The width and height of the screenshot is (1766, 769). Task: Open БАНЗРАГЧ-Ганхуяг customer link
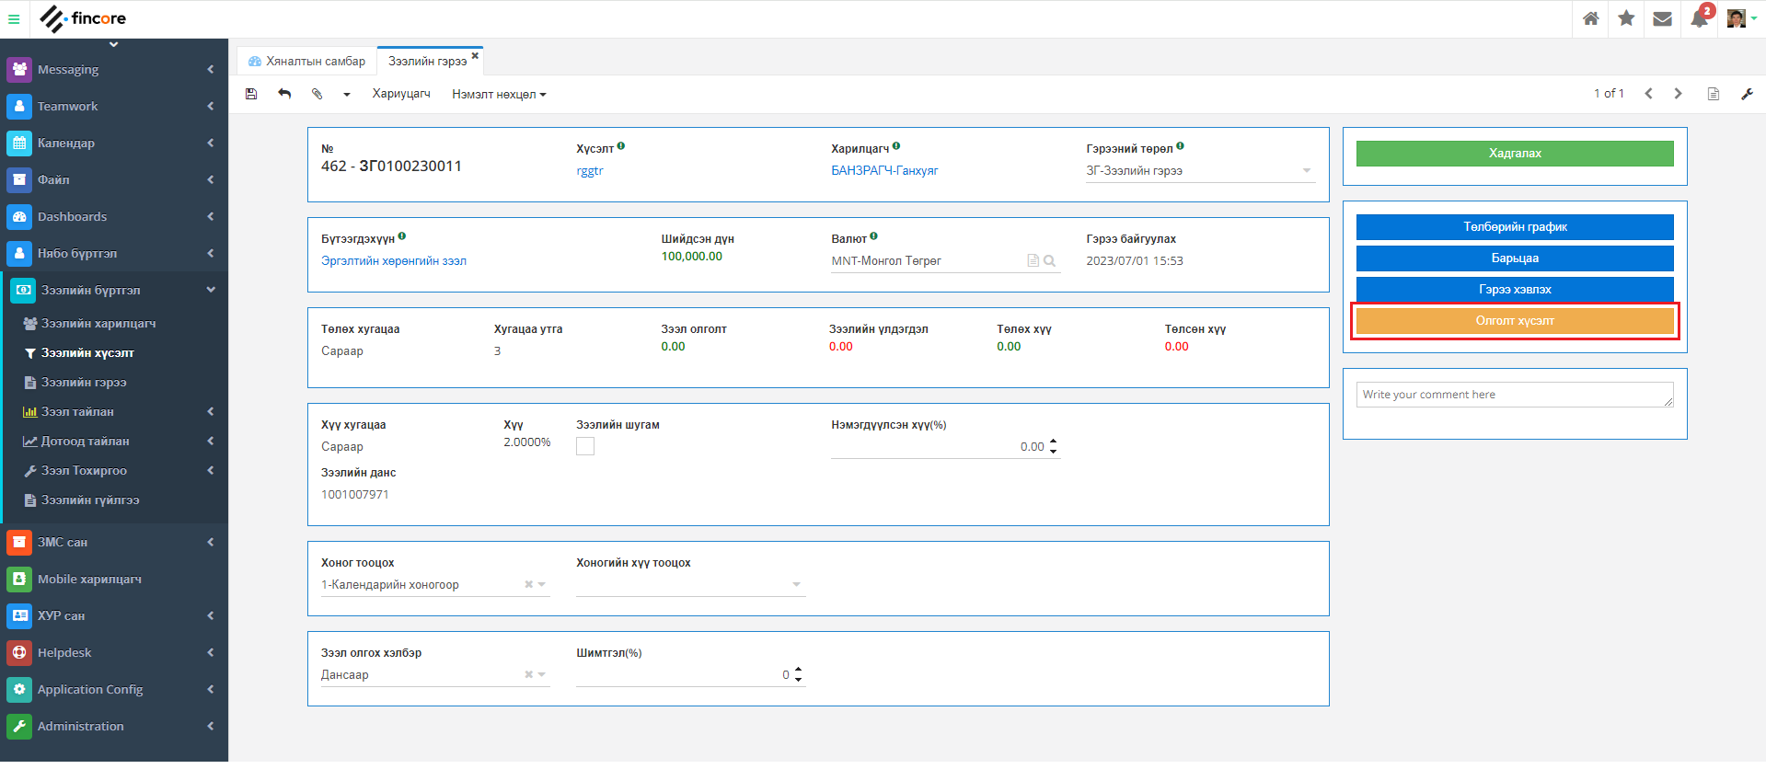click(x=884, y=171)
